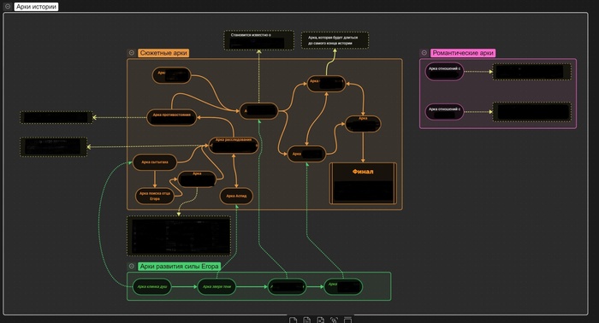The height and width of the screenshot is (323, 599).
Task: Select the Арка противостояния node
Action: [x=171, y=117]
